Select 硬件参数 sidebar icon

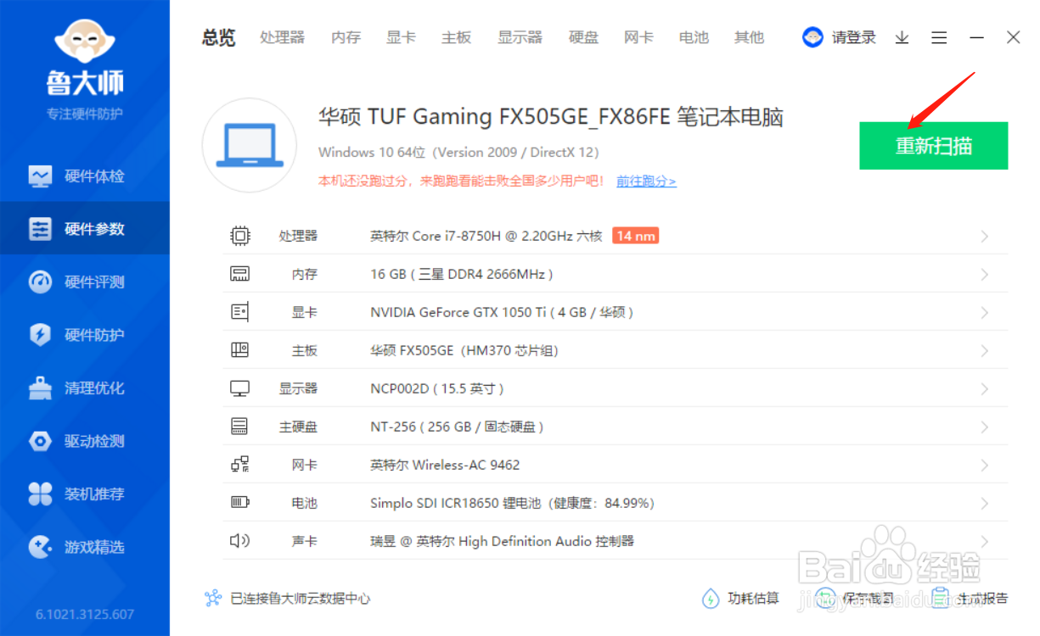(x=40, y=229)
